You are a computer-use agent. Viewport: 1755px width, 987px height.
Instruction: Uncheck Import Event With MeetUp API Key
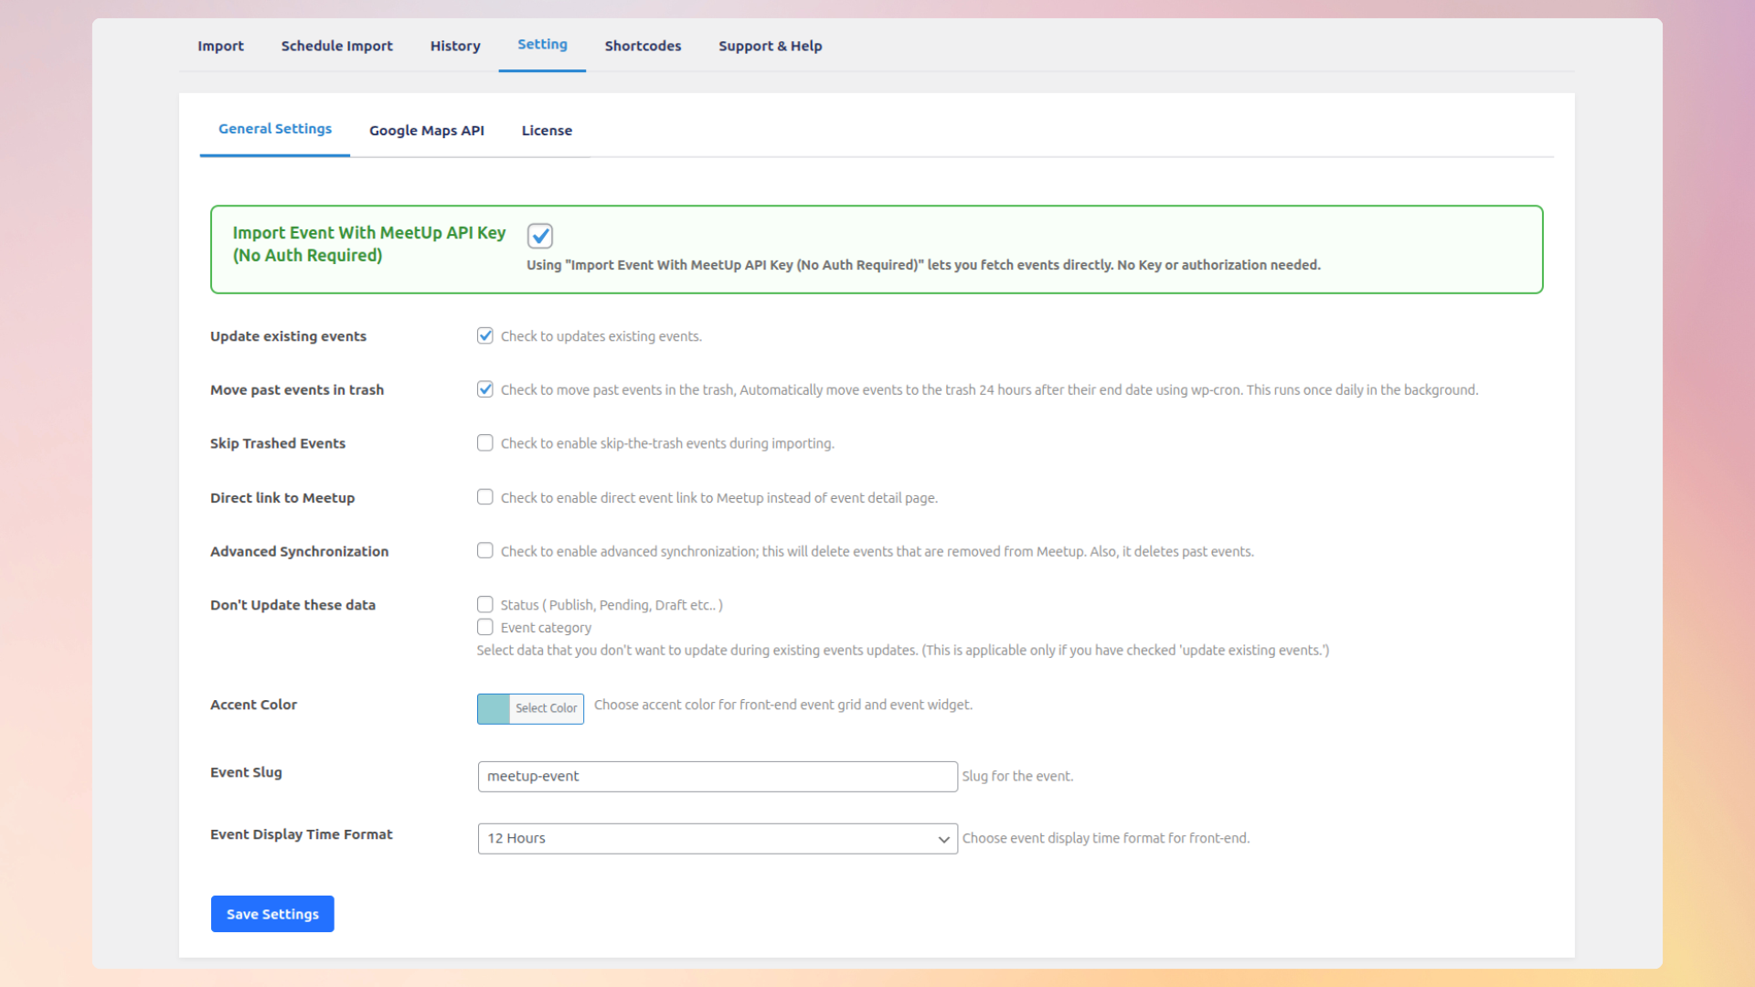click(x=539, y=236)
